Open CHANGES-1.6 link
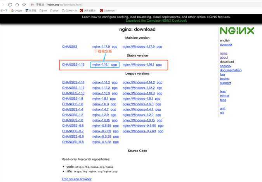 pyautogui.click(x=73, y=104)
